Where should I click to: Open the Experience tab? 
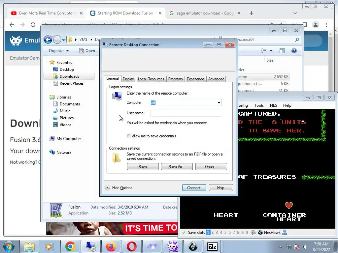(x=195, y=79)
